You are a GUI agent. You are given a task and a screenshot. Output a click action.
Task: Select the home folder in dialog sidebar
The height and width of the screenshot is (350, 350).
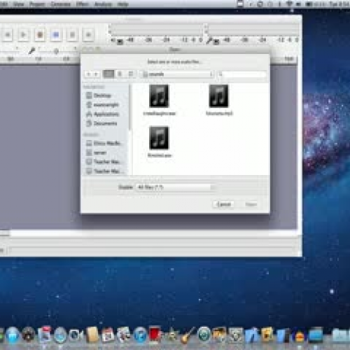coord(102,105)
